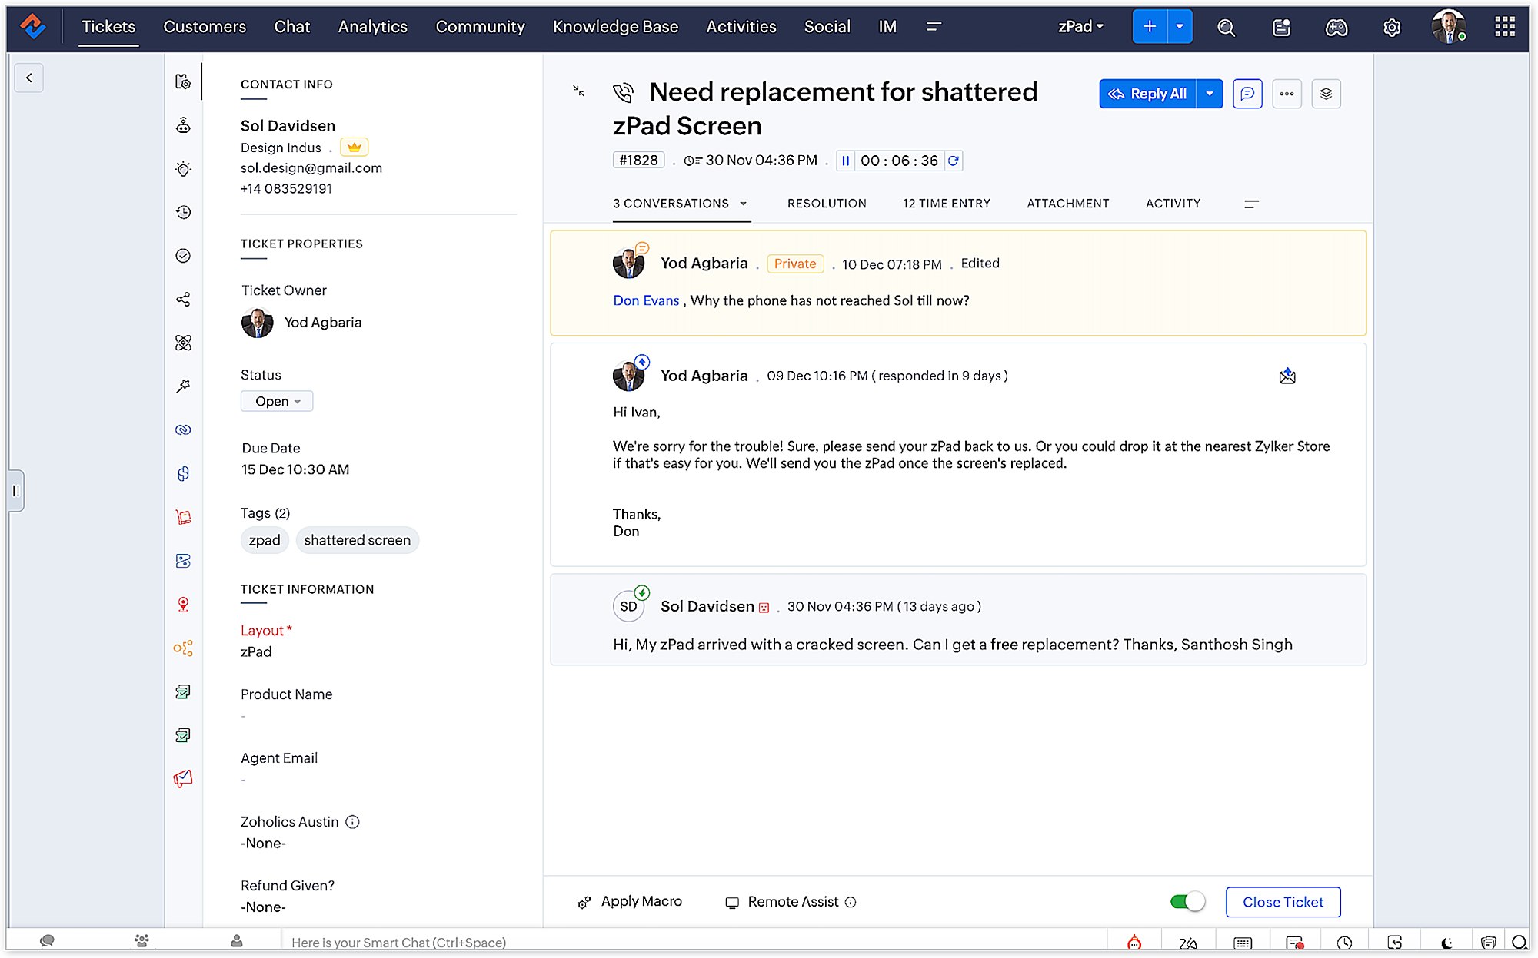This screenshot has width=1538, height=958.
Task: Expand the Reply All dropdown arrow
Action: point(1210,94)
